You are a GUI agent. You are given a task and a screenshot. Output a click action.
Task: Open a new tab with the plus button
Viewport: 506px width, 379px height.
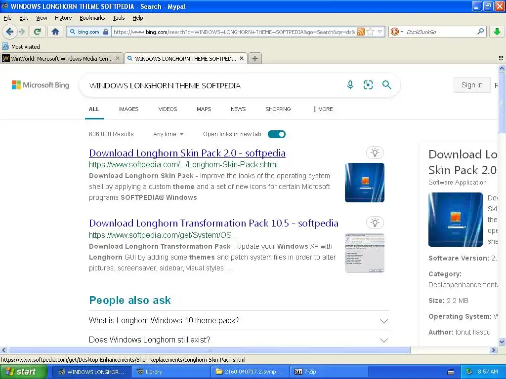tap(255, 58)
